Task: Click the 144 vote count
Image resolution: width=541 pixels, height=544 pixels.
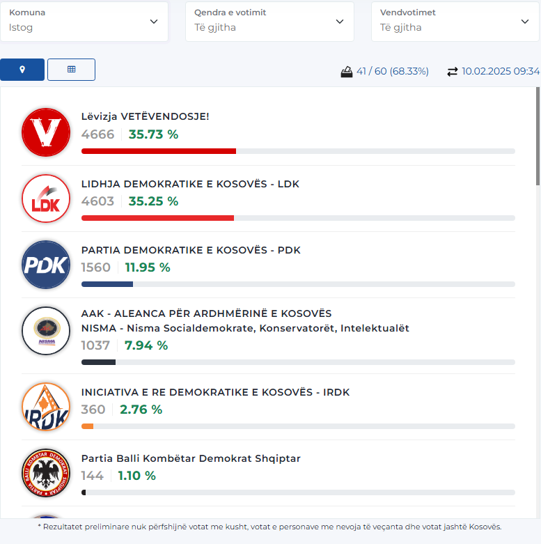Action: pyautogui.click(x=93, y=476)
